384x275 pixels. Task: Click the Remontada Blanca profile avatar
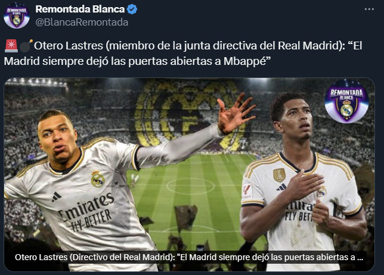tap(17, 15)
